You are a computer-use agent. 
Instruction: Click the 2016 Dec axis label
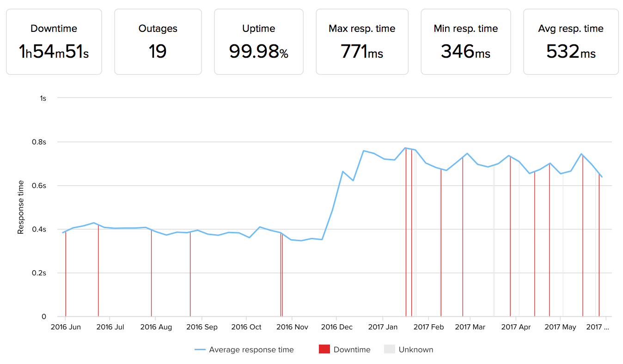[337, 327]
